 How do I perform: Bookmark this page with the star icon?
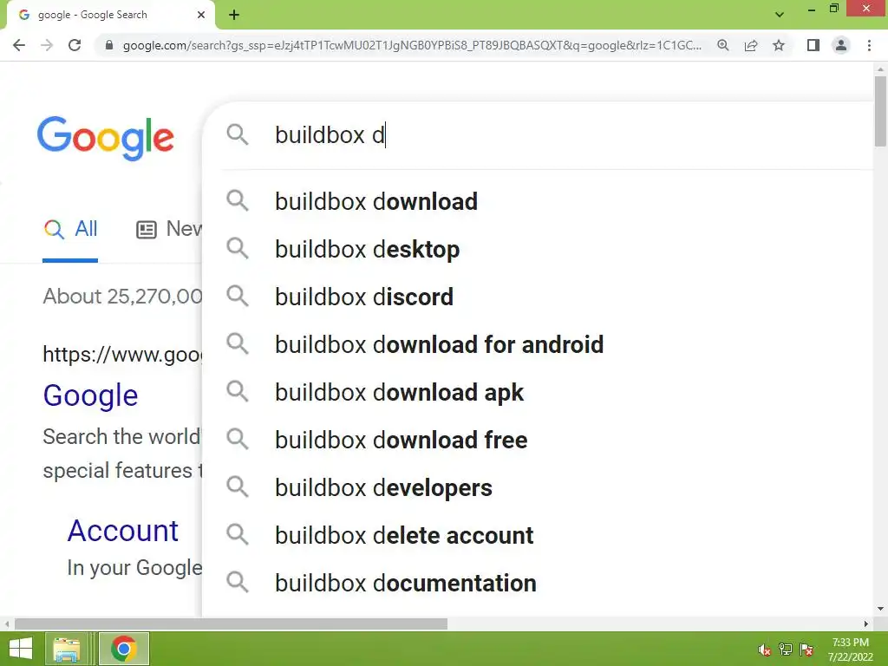pos(779,45)
